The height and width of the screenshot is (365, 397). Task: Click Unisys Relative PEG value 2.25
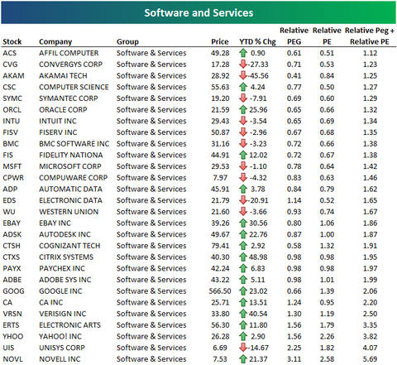click(x=294, y=348)
